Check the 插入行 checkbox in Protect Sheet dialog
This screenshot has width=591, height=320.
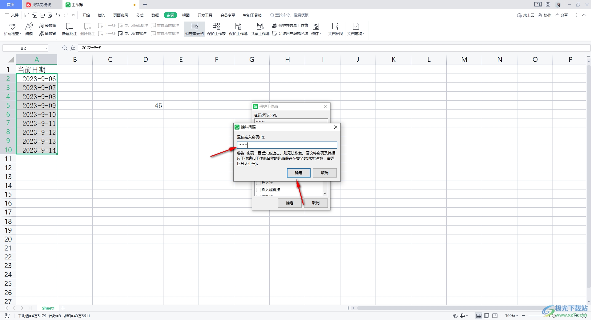point(258,183)
